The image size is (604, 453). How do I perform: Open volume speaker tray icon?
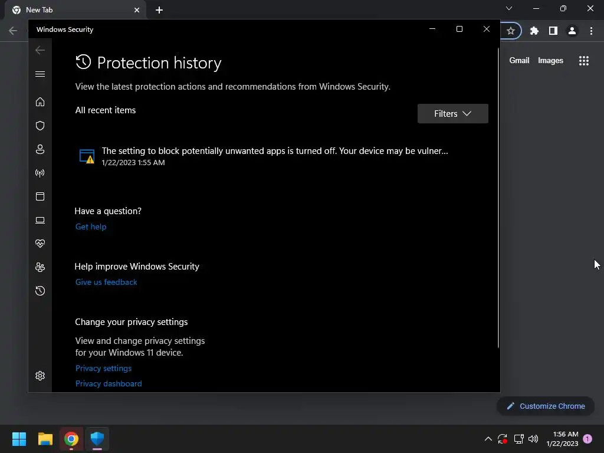pos(533,439)
